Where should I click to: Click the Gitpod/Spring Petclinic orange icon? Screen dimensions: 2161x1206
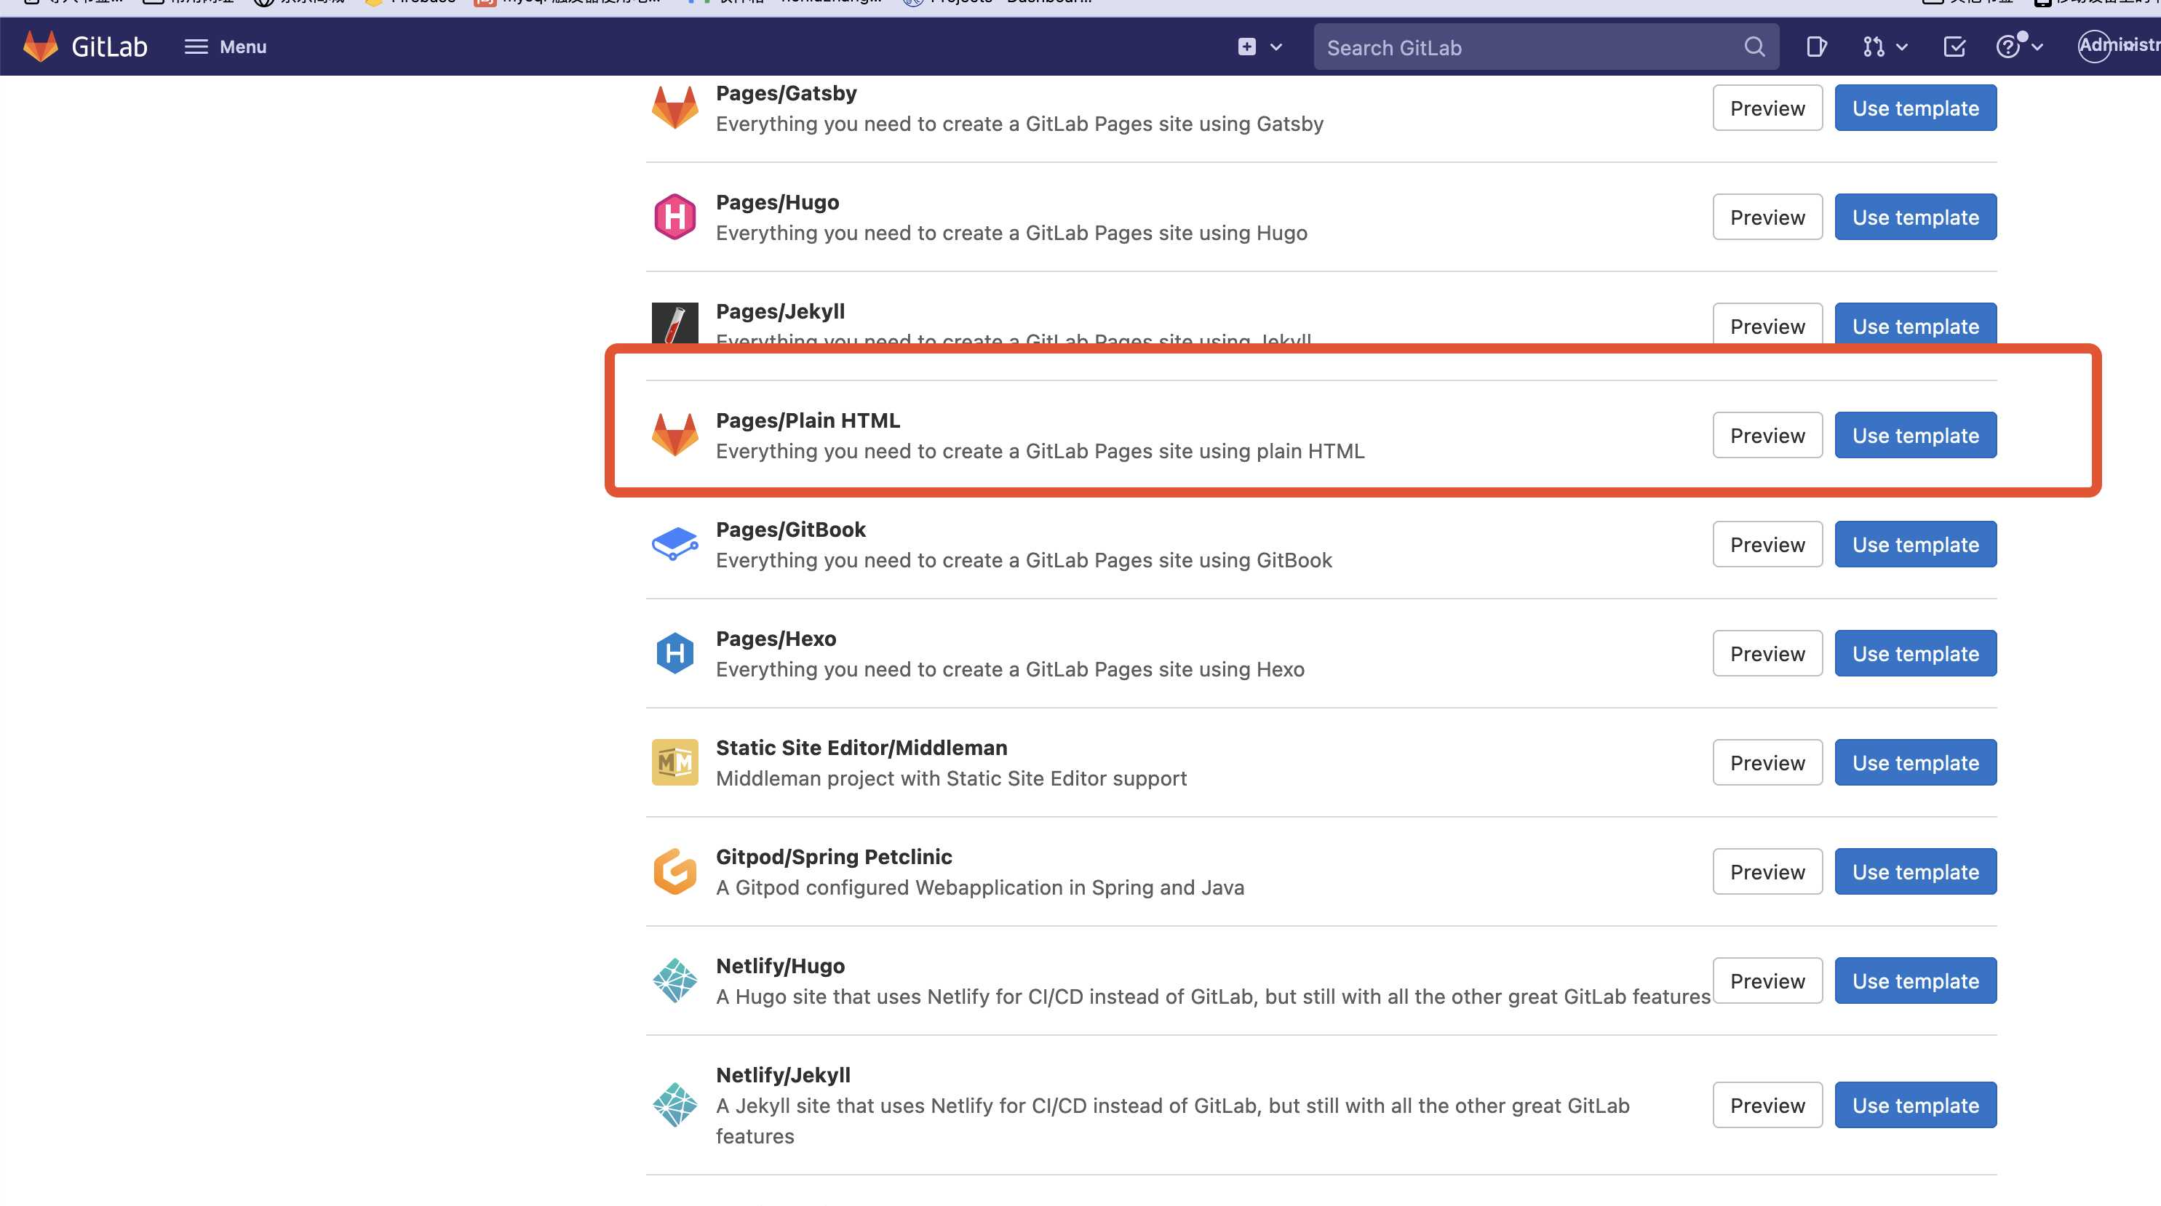point(674,871)
